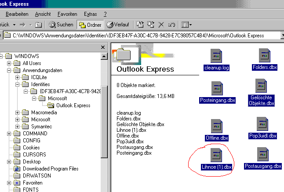Close the folders pane with X
Image resolution: width=284 pixels, height=192 pixels.
coord(103,47)
